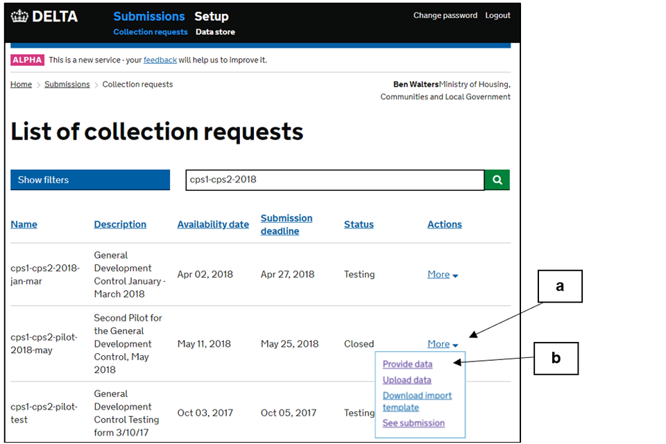
Task: Open the Submissions navigation tab
Action: [149, 17]
